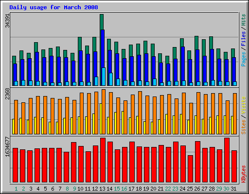The height and width of the screenshot is (194, 249).
Task: Select the orange visits bar for day 31
Action: point(235,113)
